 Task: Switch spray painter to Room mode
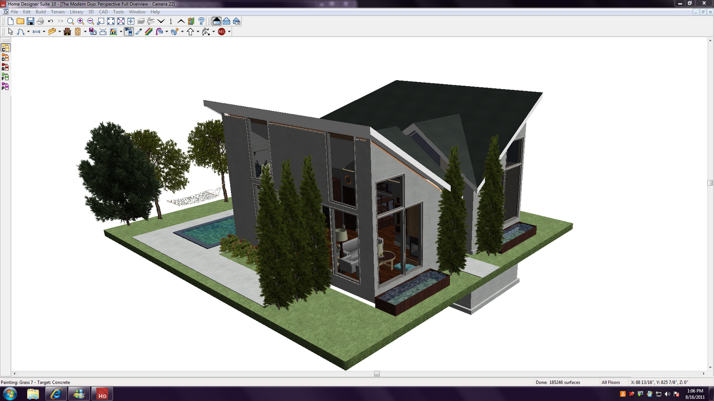click(5, 67)
